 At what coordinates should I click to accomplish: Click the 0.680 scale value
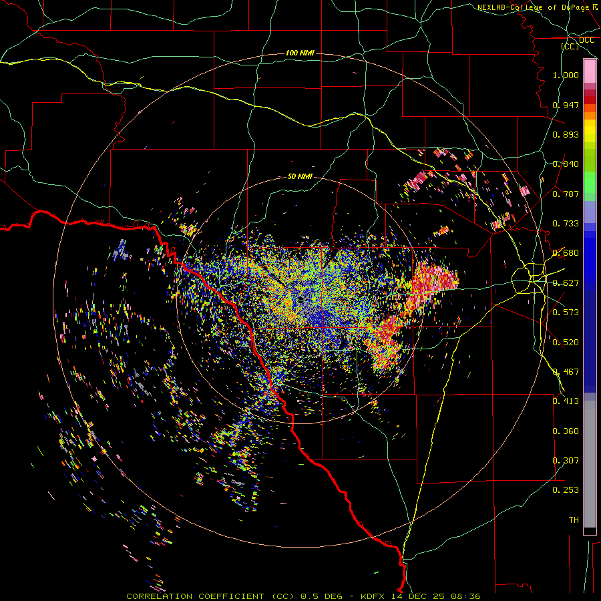click(566, 253)
